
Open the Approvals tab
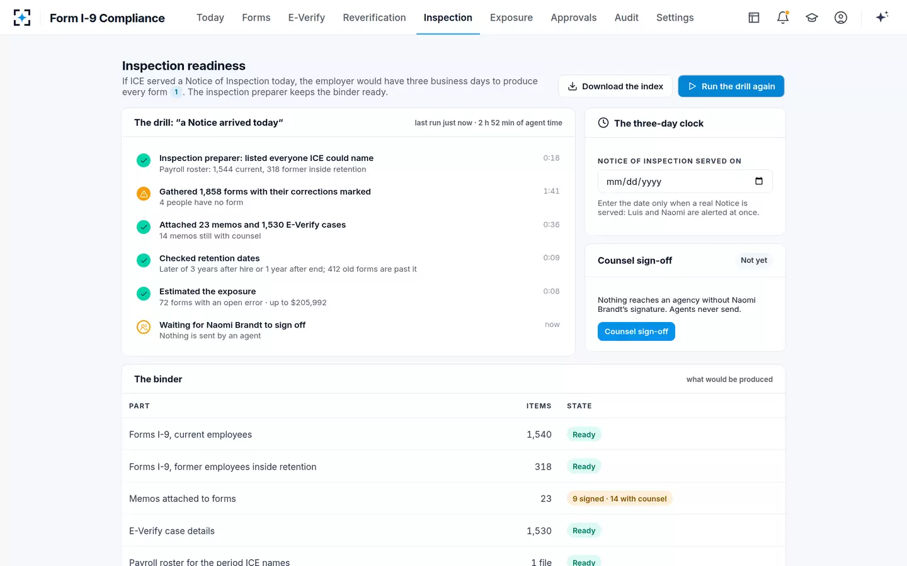point(573,18)
